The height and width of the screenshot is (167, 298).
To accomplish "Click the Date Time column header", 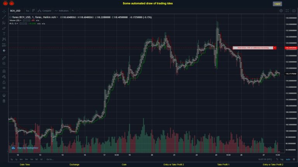I will (x=25, y=165).
